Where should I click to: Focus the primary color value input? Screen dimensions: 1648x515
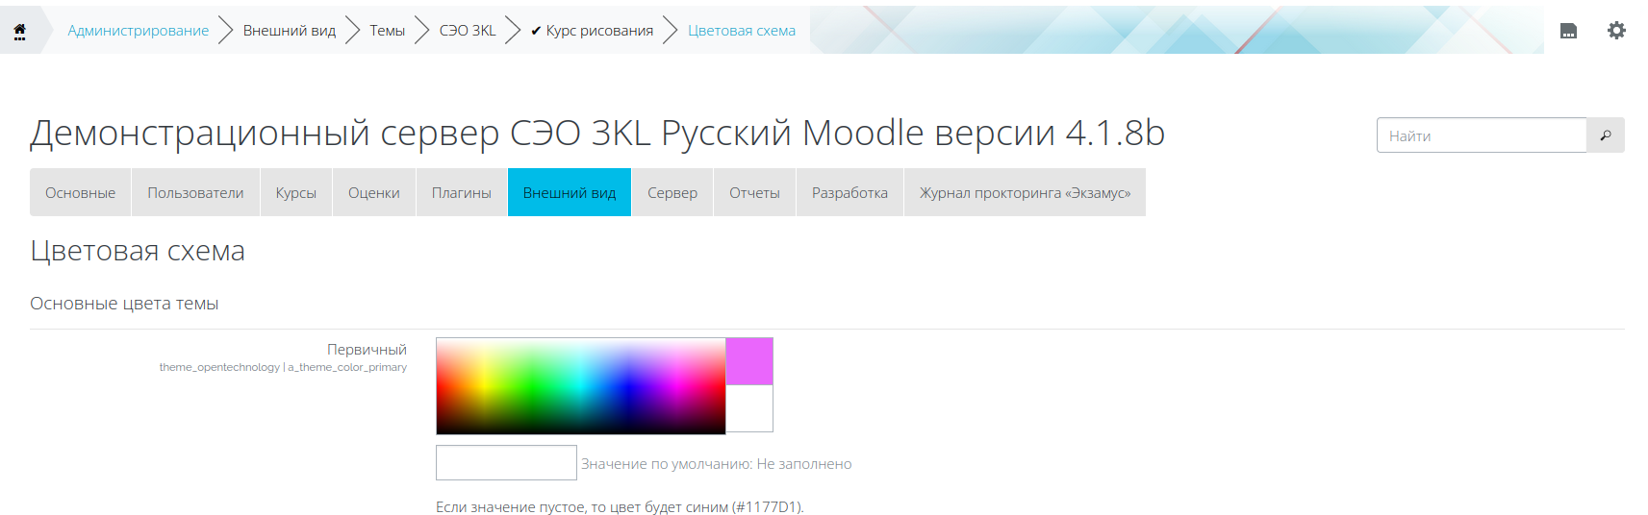pyautogui.click(x=506, y=462)
